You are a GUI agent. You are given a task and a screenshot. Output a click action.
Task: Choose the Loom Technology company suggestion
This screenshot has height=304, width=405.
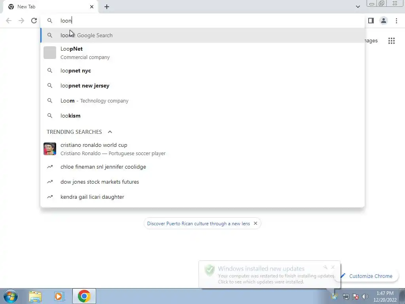(x=202, y=101)
